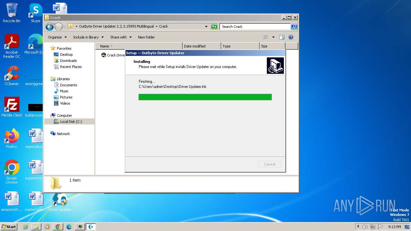Click the Crack breadcrumb in address bar
Image resolution: width=411 pixels, height=231 pixels.
(163, 27)
